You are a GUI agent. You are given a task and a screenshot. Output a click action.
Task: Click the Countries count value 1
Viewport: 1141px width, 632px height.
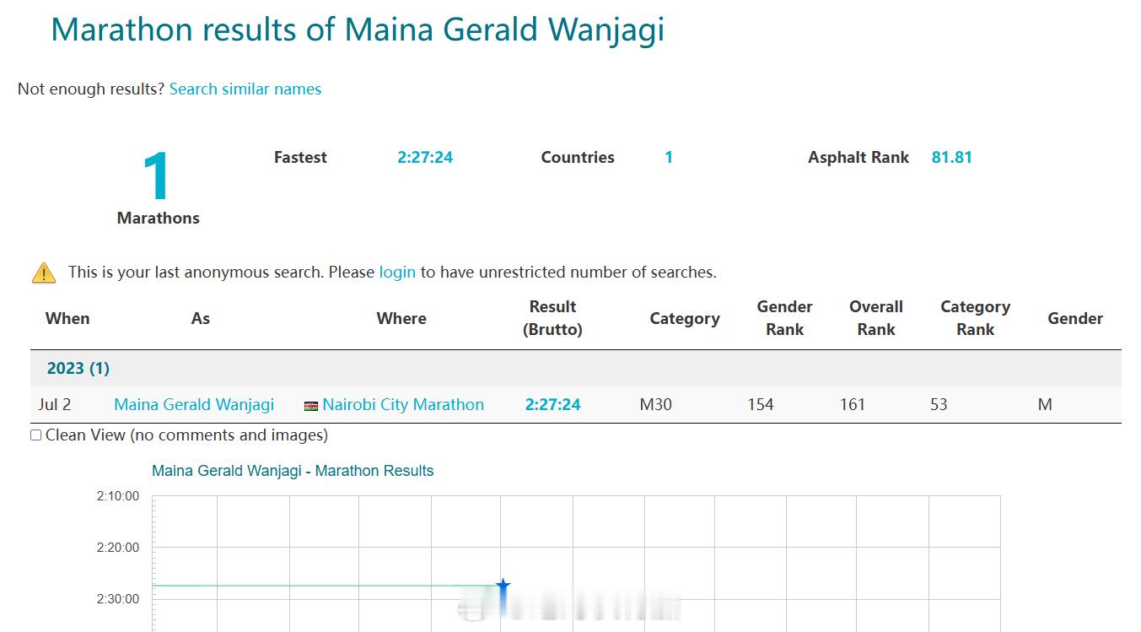click(669, 157)
